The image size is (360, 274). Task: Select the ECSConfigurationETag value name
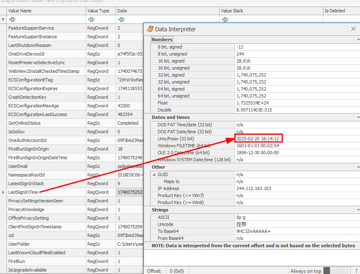click(30, 80)
